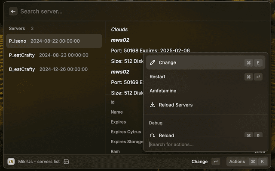
Task: Click the download icon for Reload Servers
Action: point(153,105)
